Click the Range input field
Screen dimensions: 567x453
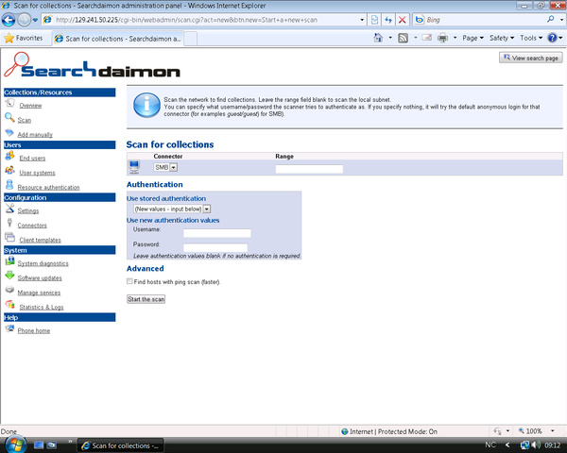click(x=309, y=169)
